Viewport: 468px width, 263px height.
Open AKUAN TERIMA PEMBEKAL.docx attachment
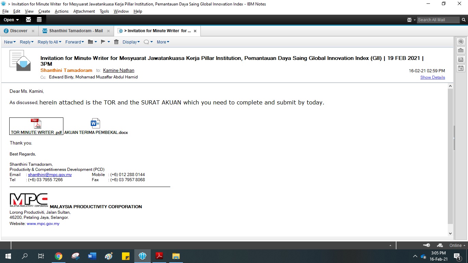point(96,126)
